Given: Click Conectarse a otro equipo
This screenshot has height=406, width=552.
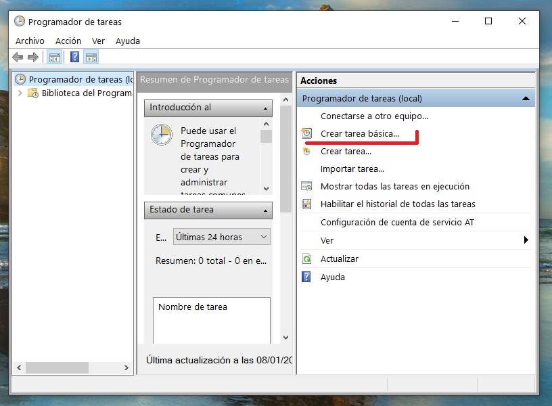Looking at the screenshot, I should (374, 116).
